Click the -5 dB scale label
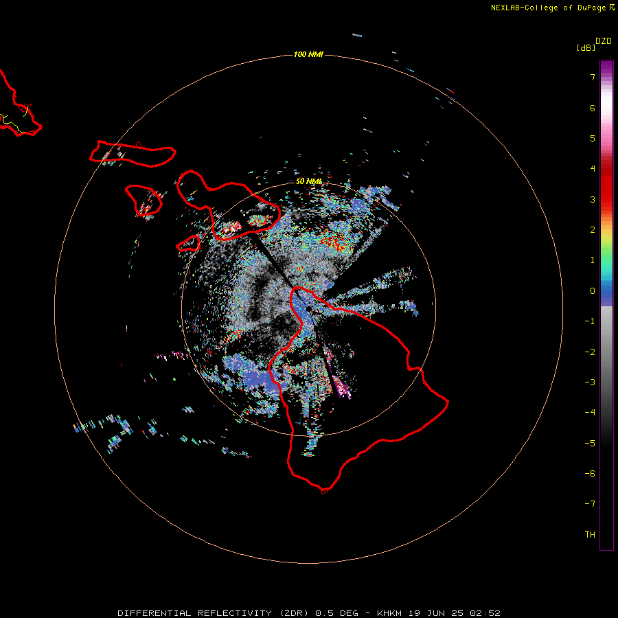The width and height of the screenshot is (618, 618). [x=590, y=444]
